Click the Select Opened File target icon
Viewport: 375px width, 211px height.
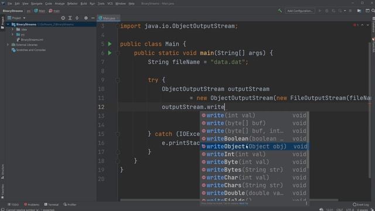tap(63, 18)
